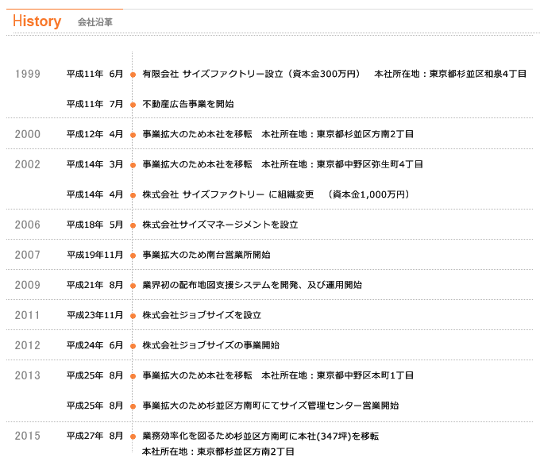Screen dimensions: 540x473
Task: Click the orange dot beside 平成23年11月
Action: pos(133,316)
